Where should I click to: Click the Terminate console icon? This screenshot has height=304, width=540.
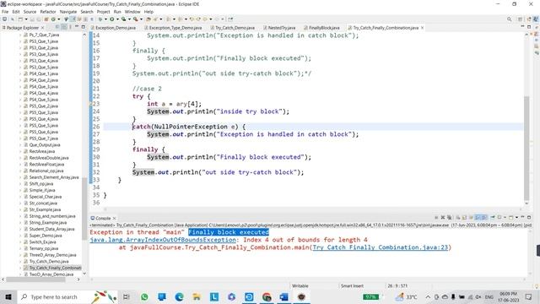436,218
